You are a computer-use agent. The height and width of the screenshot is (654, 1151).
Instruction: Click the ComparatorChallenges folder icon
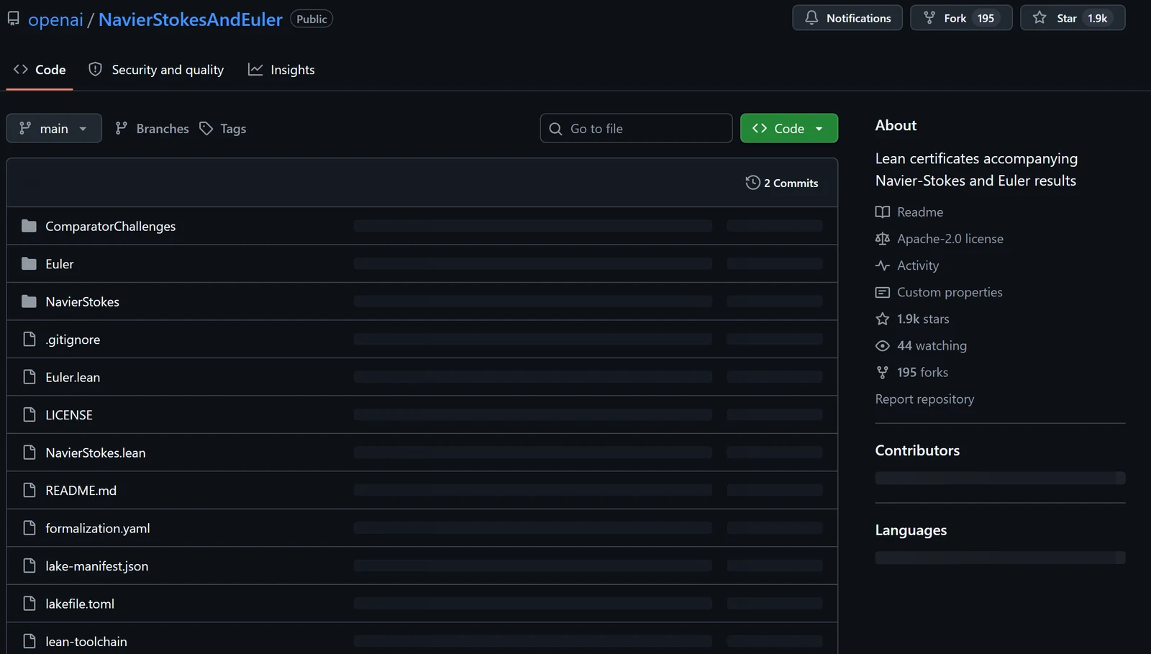(29, 226)
